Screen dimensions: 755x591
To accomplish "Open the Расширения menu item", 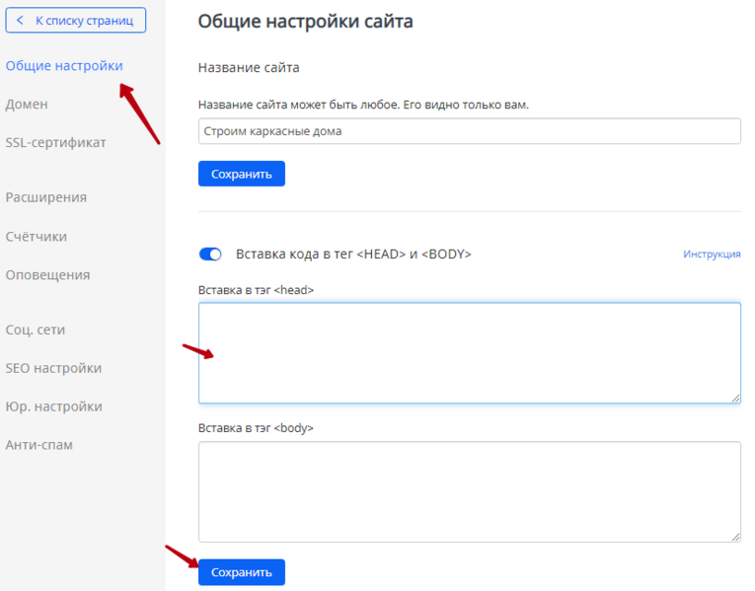I will (x=45, y=197).
